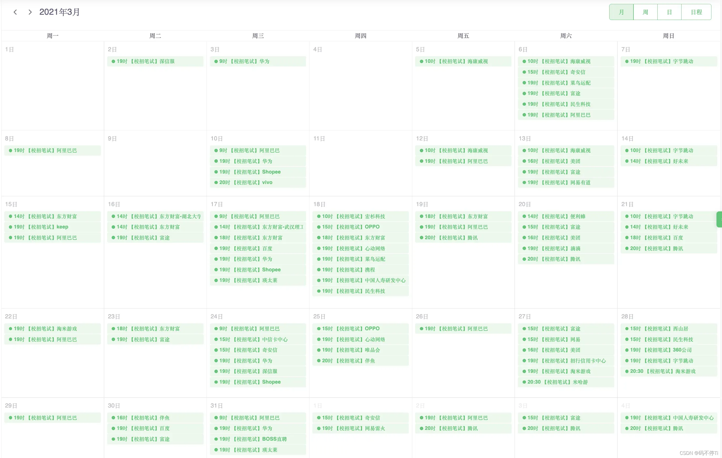Open the 28日 19时 360公司 event
This screenshot has width=722, height=458.
[669, 350]
